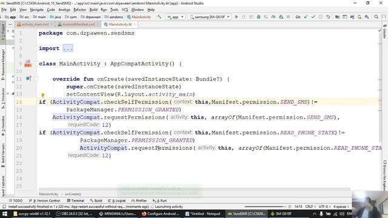Image resolution: width=388 pixels, height=218 pixels.
Task: Toggle the Device File Explorer panel
Action: coord(385,176)
